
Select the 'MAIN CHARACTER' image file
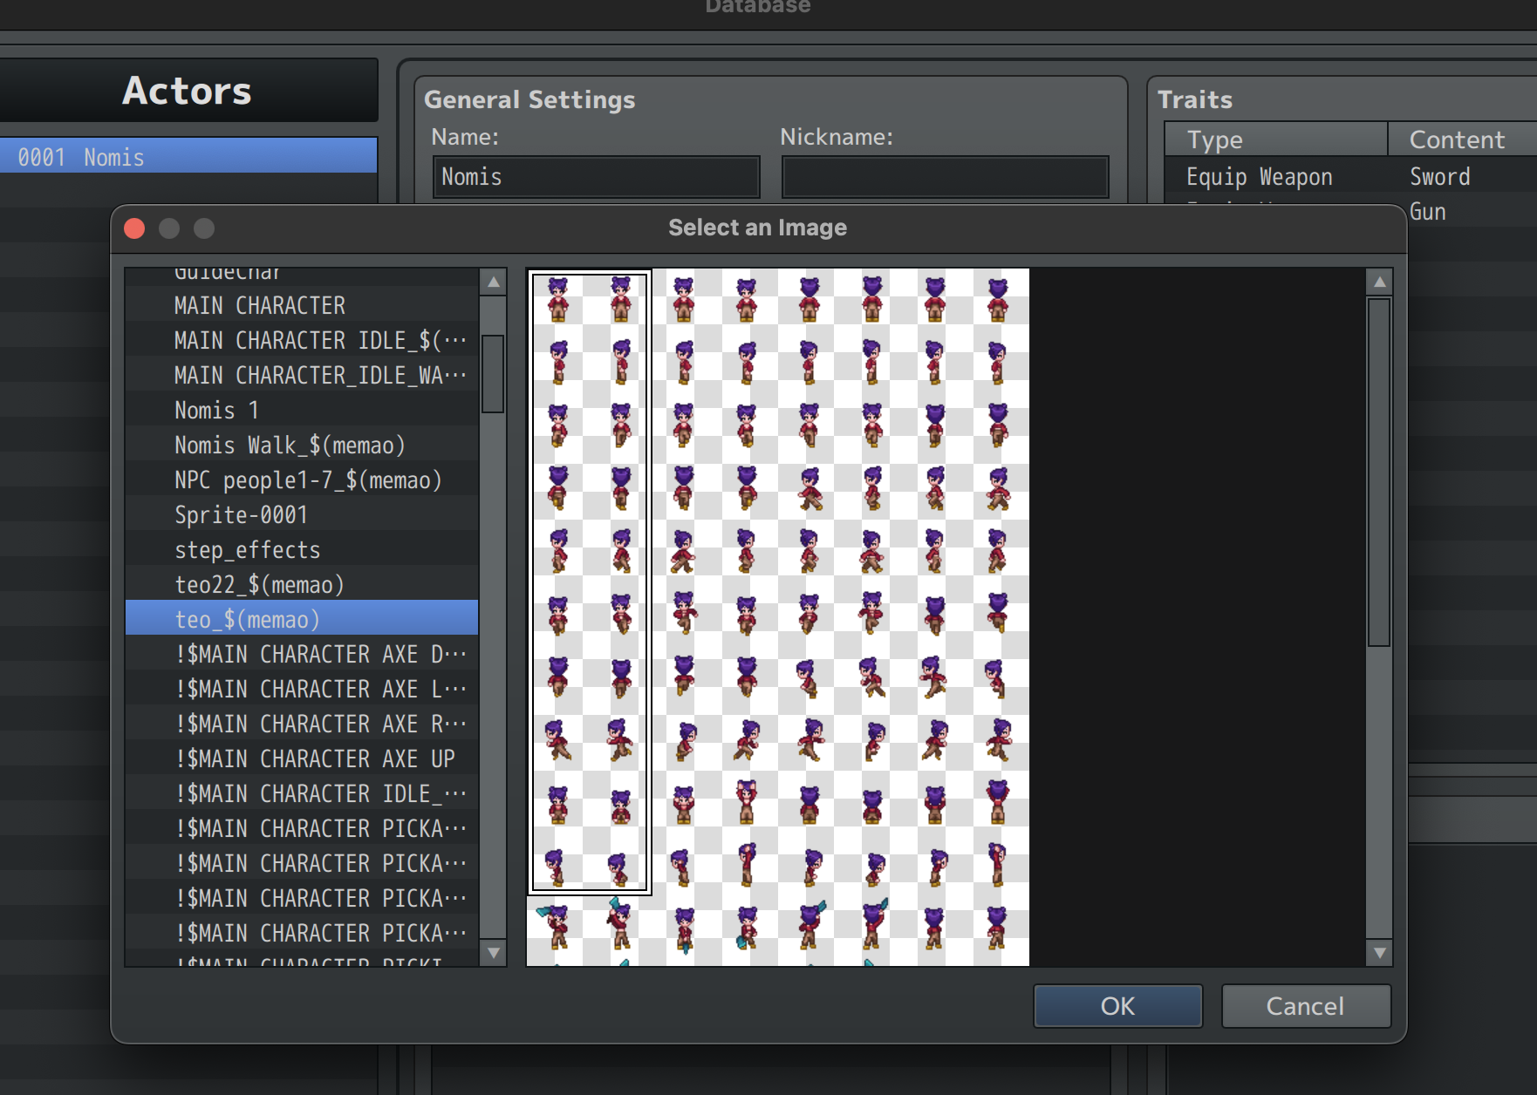coord(302,305)
